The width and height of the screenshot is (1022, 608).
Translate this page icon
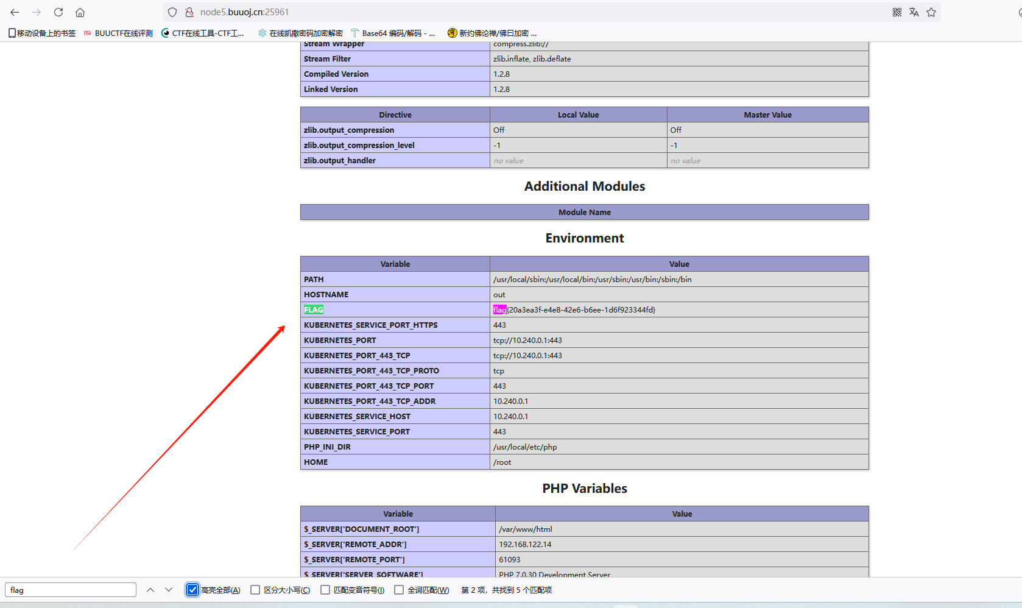click(914, 12)
